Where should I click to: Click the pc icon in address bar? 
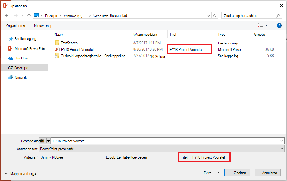pyautogui.click(x=36, y=15)
